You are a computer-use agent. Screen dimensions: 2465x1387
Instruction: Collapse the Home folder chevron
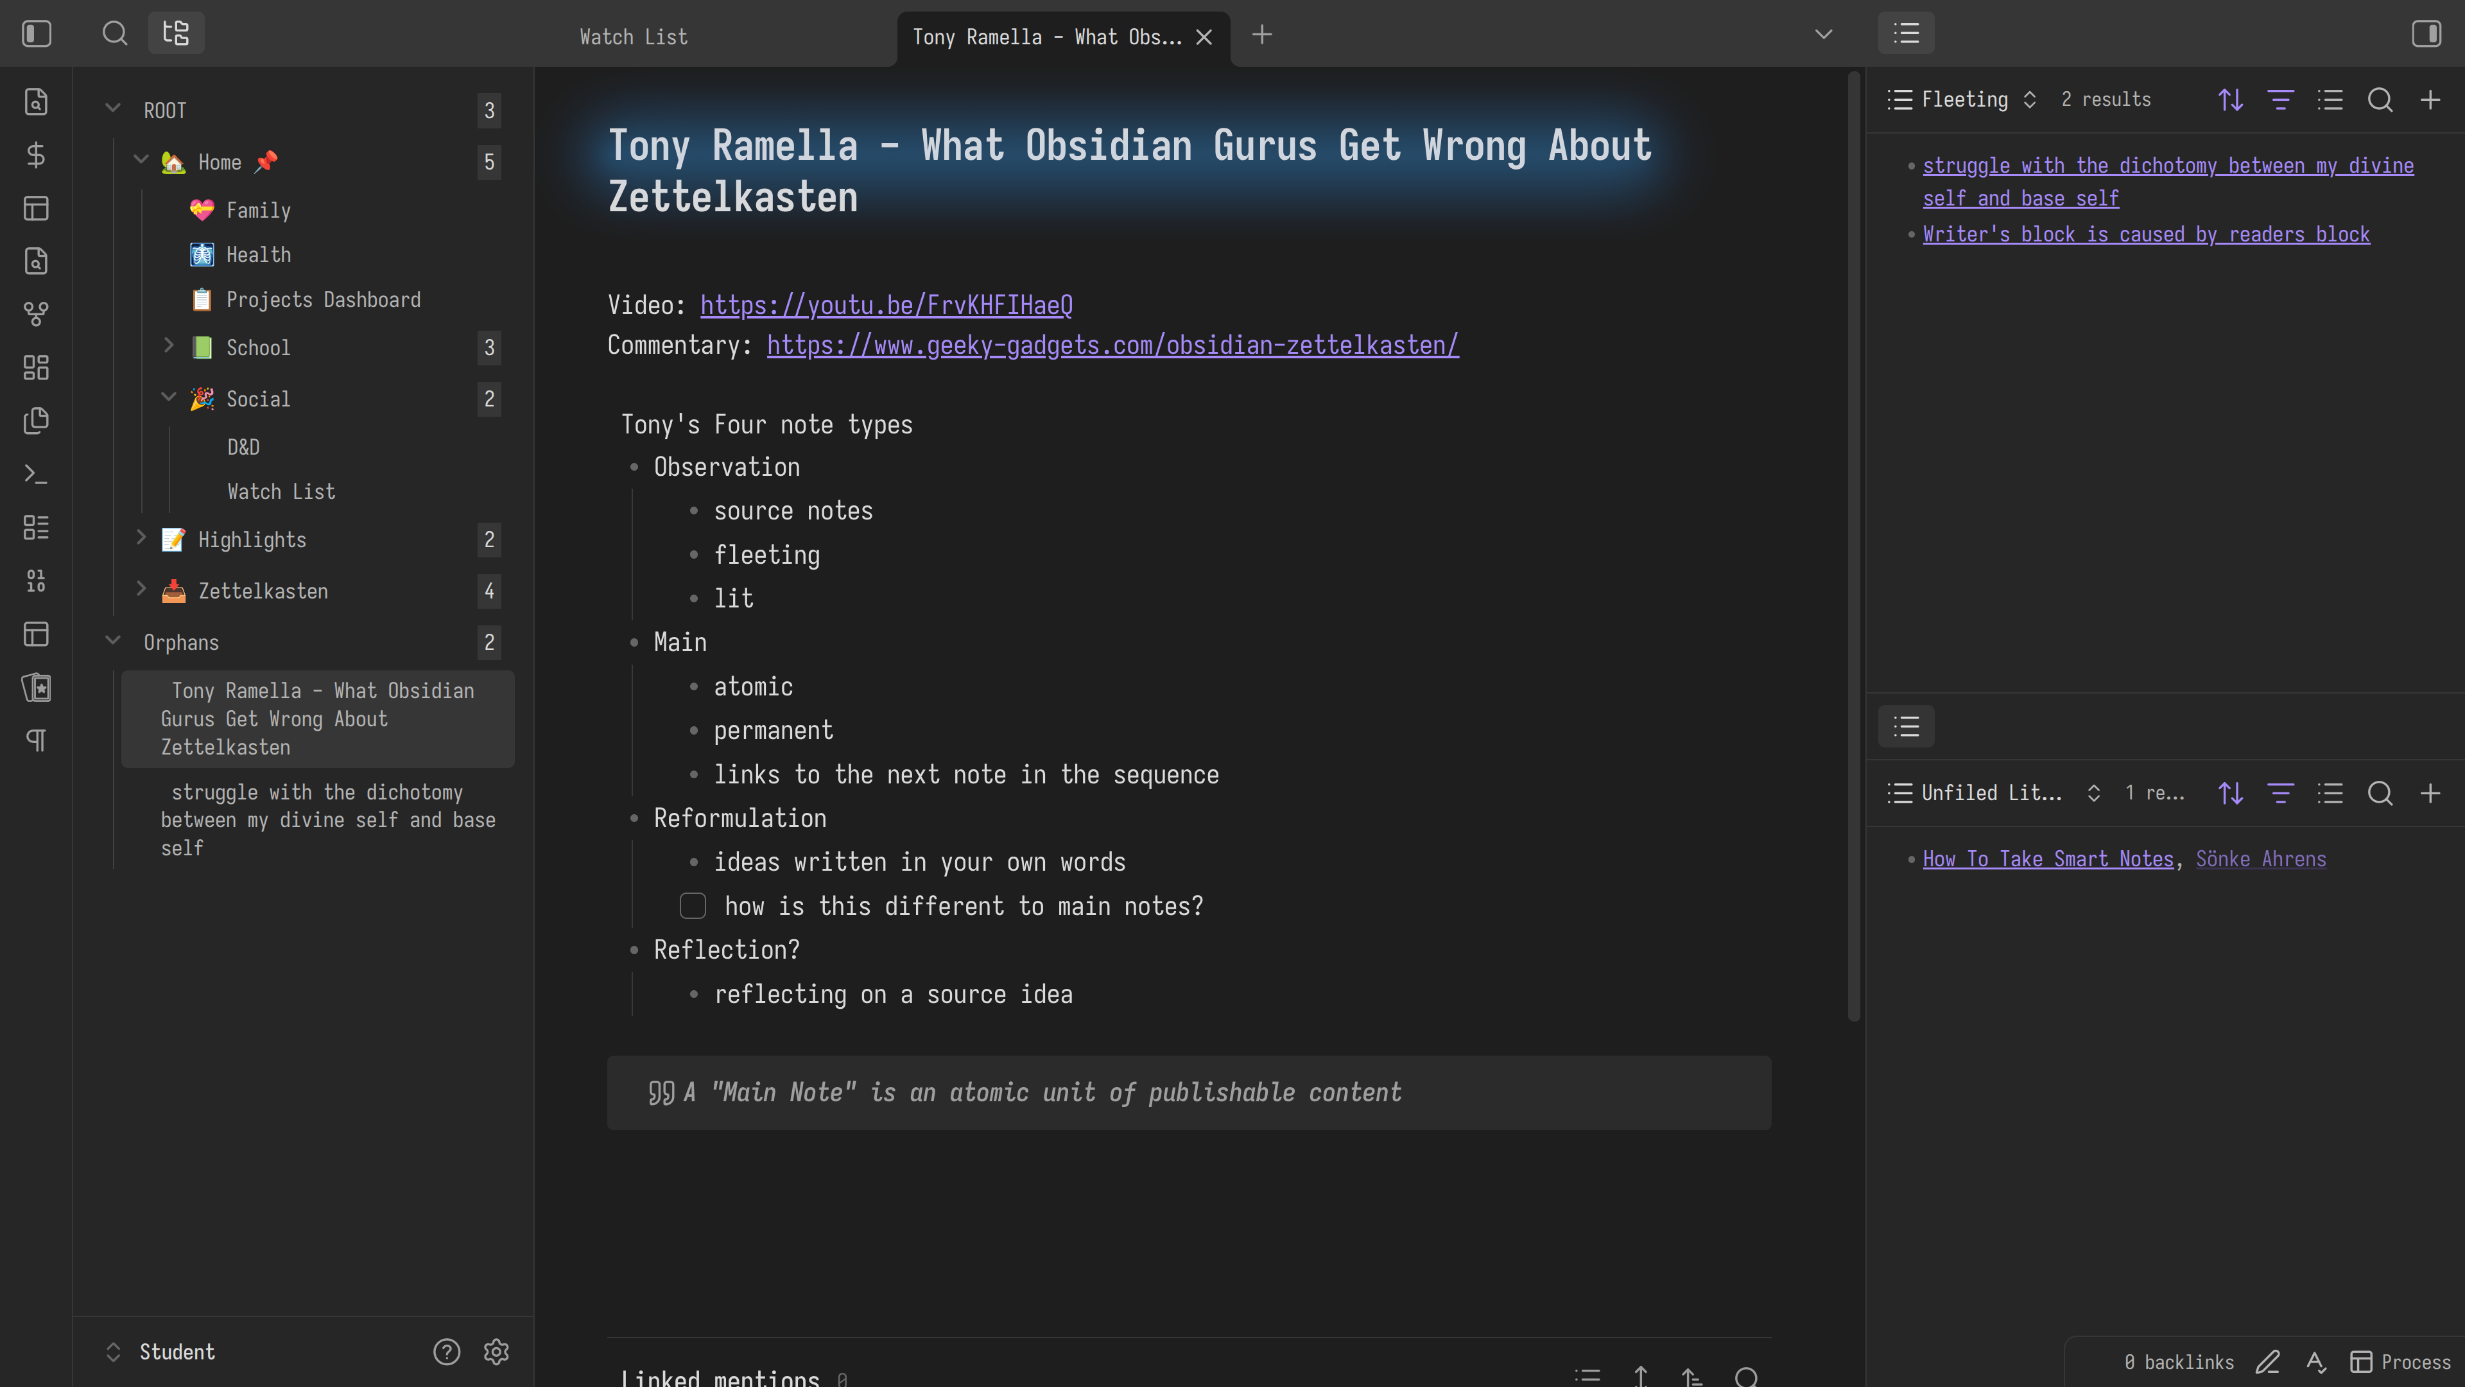[x=141, y=160]
